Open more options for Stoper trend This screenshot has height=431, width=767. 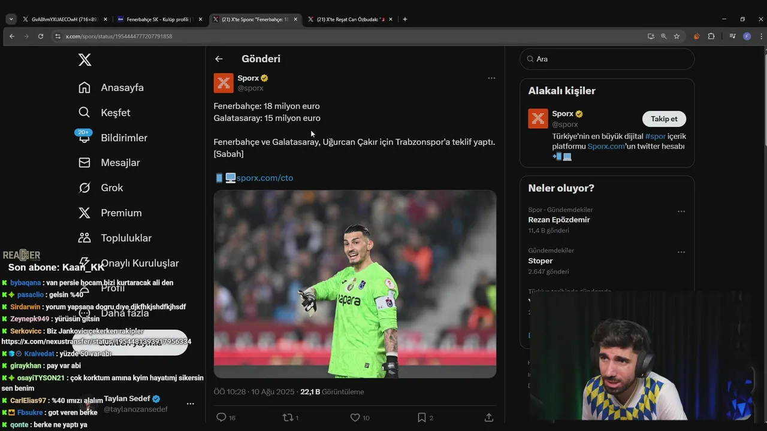[x=681, y=252]
